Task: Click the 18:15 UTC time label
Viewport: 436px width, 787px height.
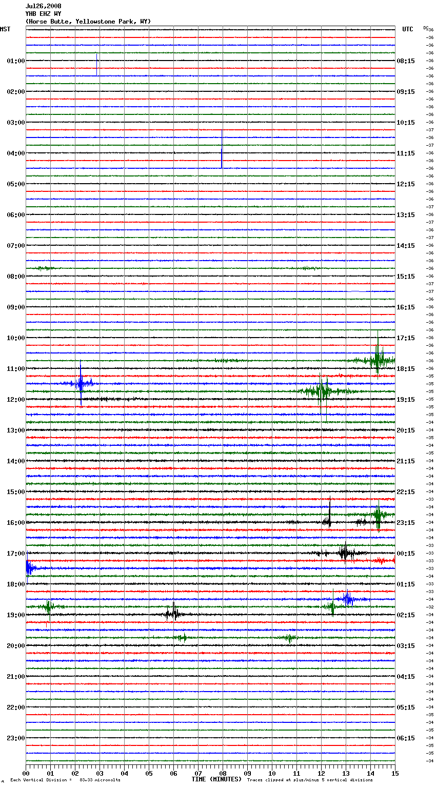Action: pos(406,369)
